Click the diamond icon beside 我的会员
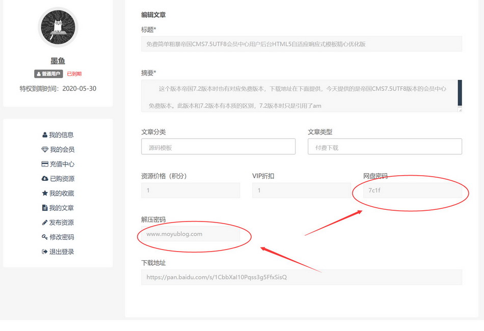 point(45,149)
